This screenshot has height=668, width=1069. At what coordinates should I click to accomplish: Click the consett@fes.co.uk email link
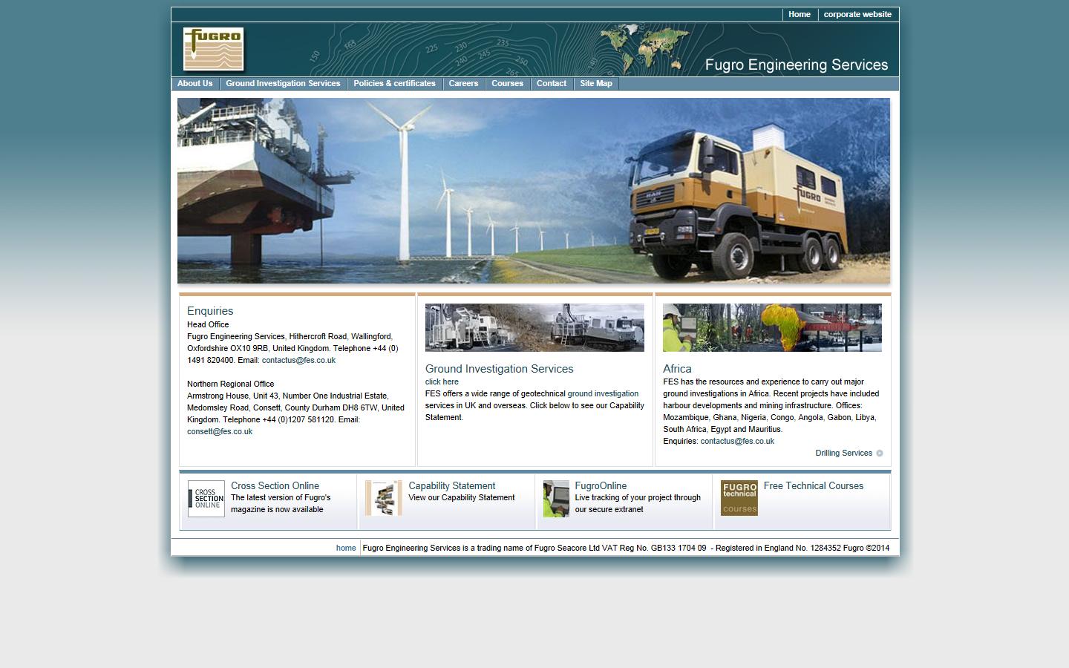220,432
